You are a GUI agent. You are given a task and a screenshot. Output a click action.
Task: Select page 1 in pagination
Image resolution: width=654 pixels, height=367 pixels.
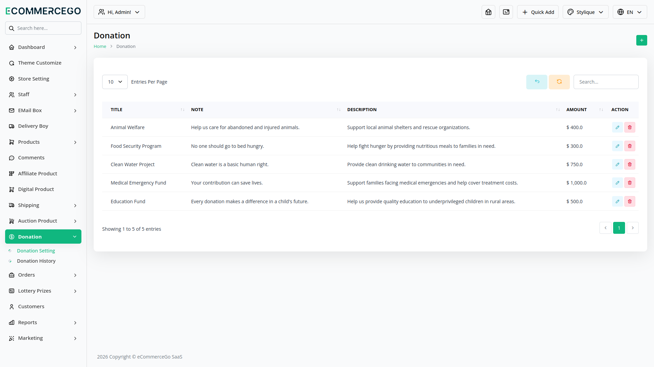pyautogui.click(x=619, y=228)
